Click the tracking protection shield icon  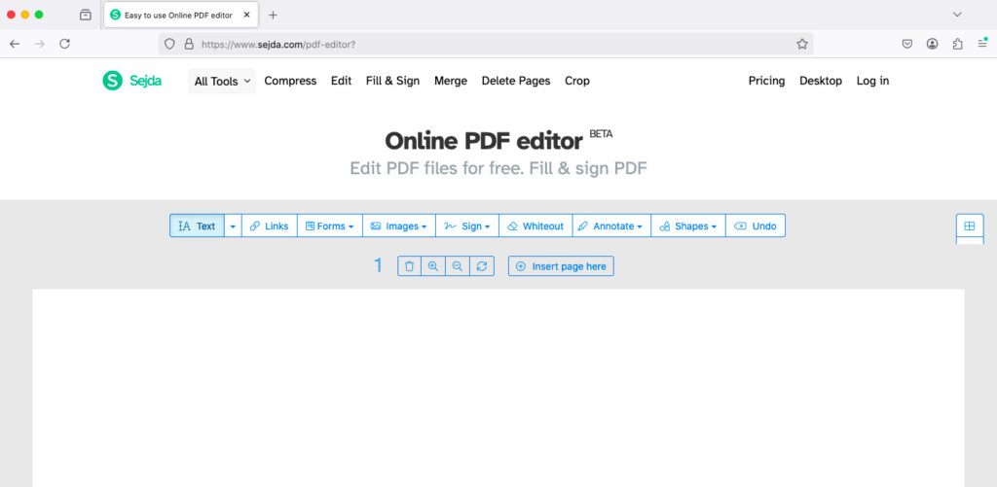(169, 44)
